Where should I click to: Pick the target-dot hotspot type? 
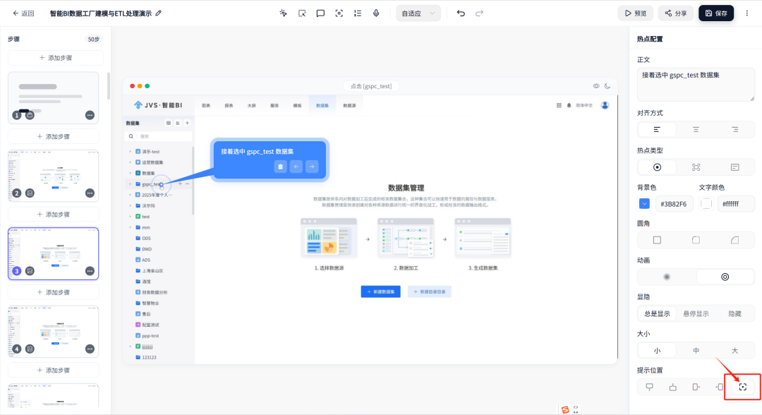point(657,167)
